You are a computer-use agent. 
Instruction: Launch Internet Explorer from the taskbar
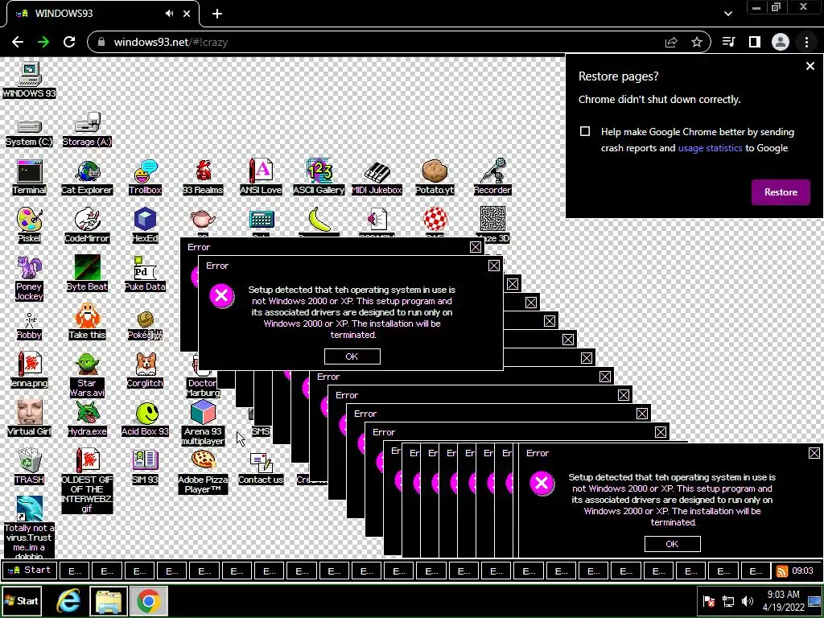[x=68, y=601]
